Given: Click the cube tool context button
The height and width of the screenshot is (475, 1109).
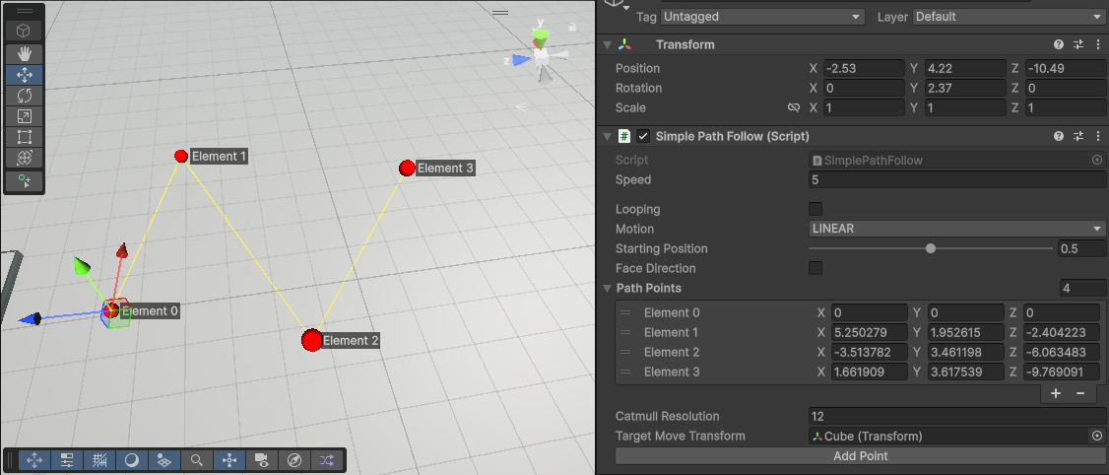Looking at the screenshot, I should (x=24, y=31).
